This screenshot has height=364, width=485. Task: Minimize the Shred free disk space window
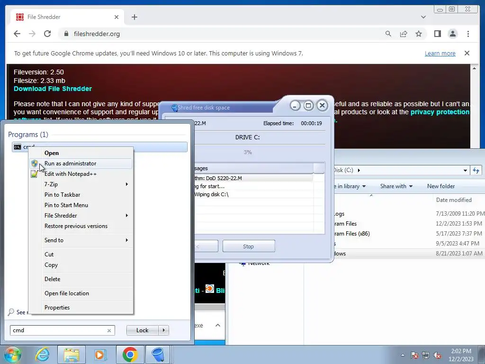[x=295, y=106]
